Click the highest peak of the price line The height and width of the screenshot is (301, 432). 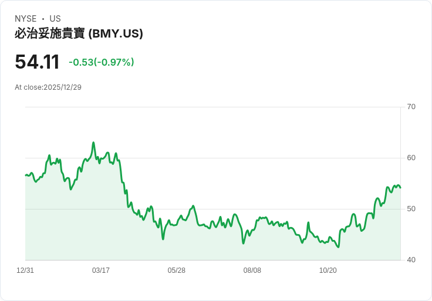click(x=93, y=143)
